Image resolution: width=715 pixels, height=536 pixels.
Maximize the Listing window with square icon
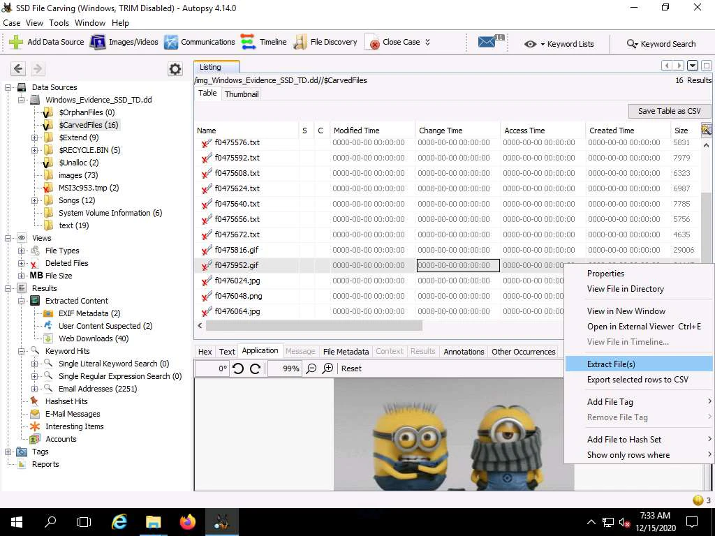tap(707, 66)
